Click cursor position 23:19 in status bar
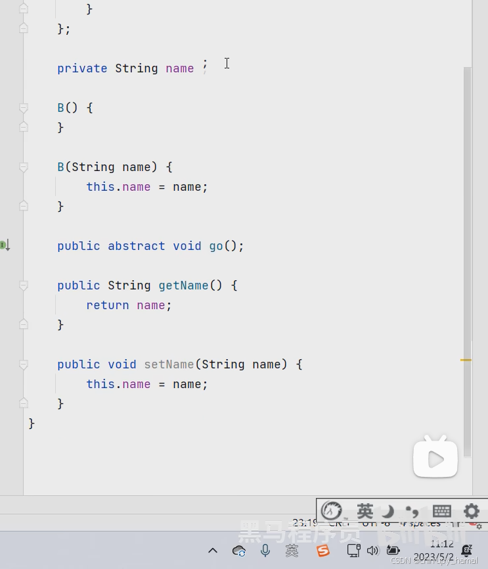 (305, 523)
